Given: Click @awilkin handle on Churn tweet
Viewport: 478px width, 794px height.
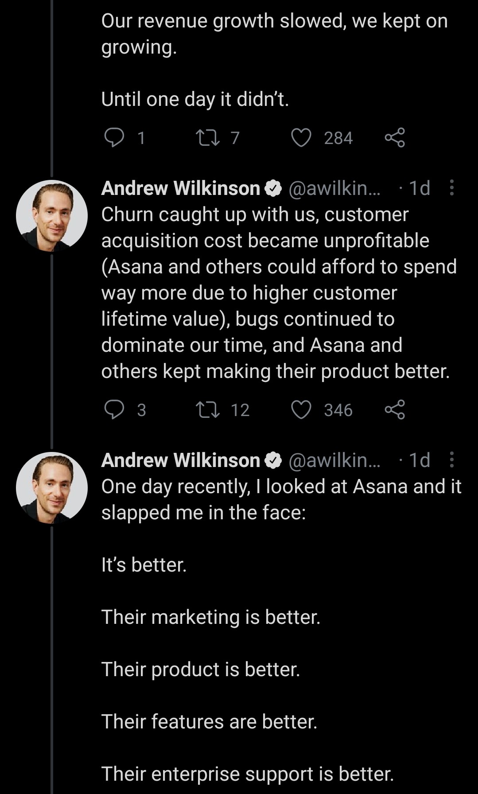Looking at the screenshot, I should 334,188.
